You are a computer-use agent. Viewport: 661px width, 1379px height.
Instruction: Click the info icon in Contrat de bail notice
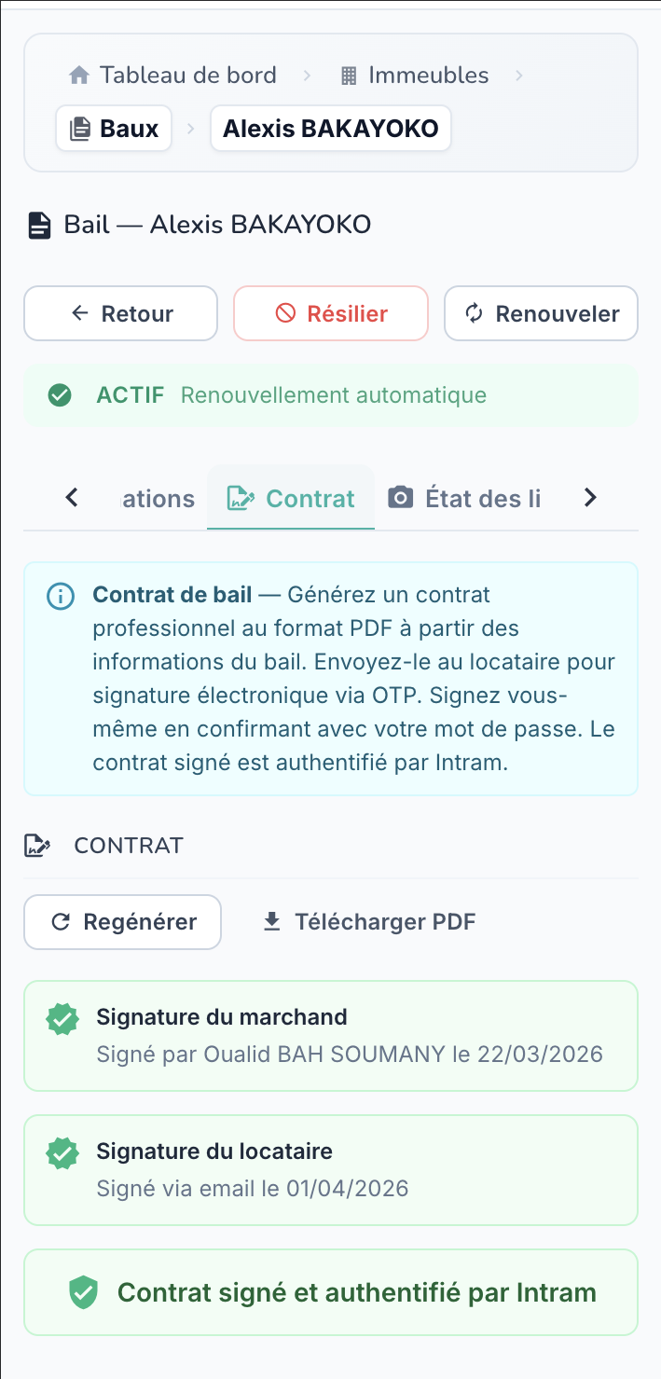pos(61,597)
